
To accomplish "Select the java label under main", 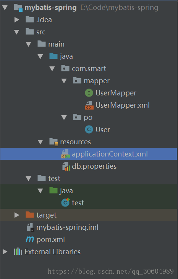I will pos(66,56).
